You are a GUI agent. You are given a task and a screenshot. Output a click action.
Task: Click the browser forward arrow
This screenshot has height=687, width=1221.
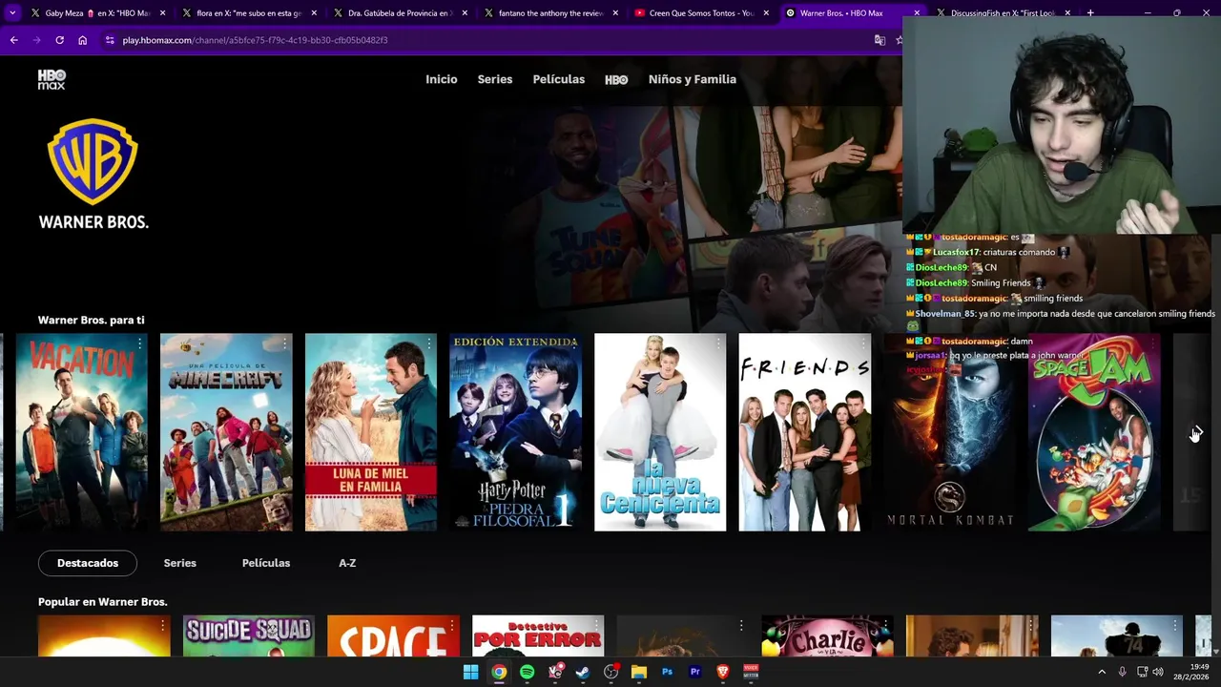pos(36,40)
